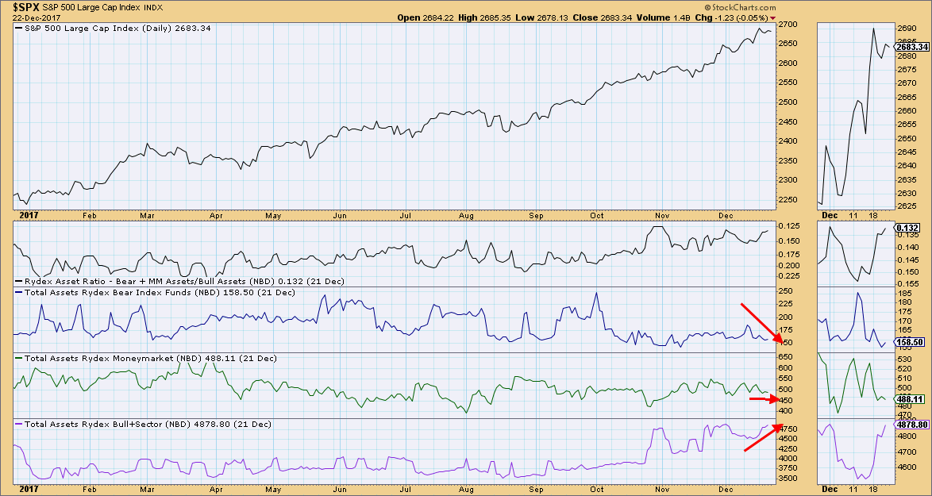Screen dimensions: 932x496
Task: Click the green line swatch in Moneymarket legend
Action: coord(18,358)
